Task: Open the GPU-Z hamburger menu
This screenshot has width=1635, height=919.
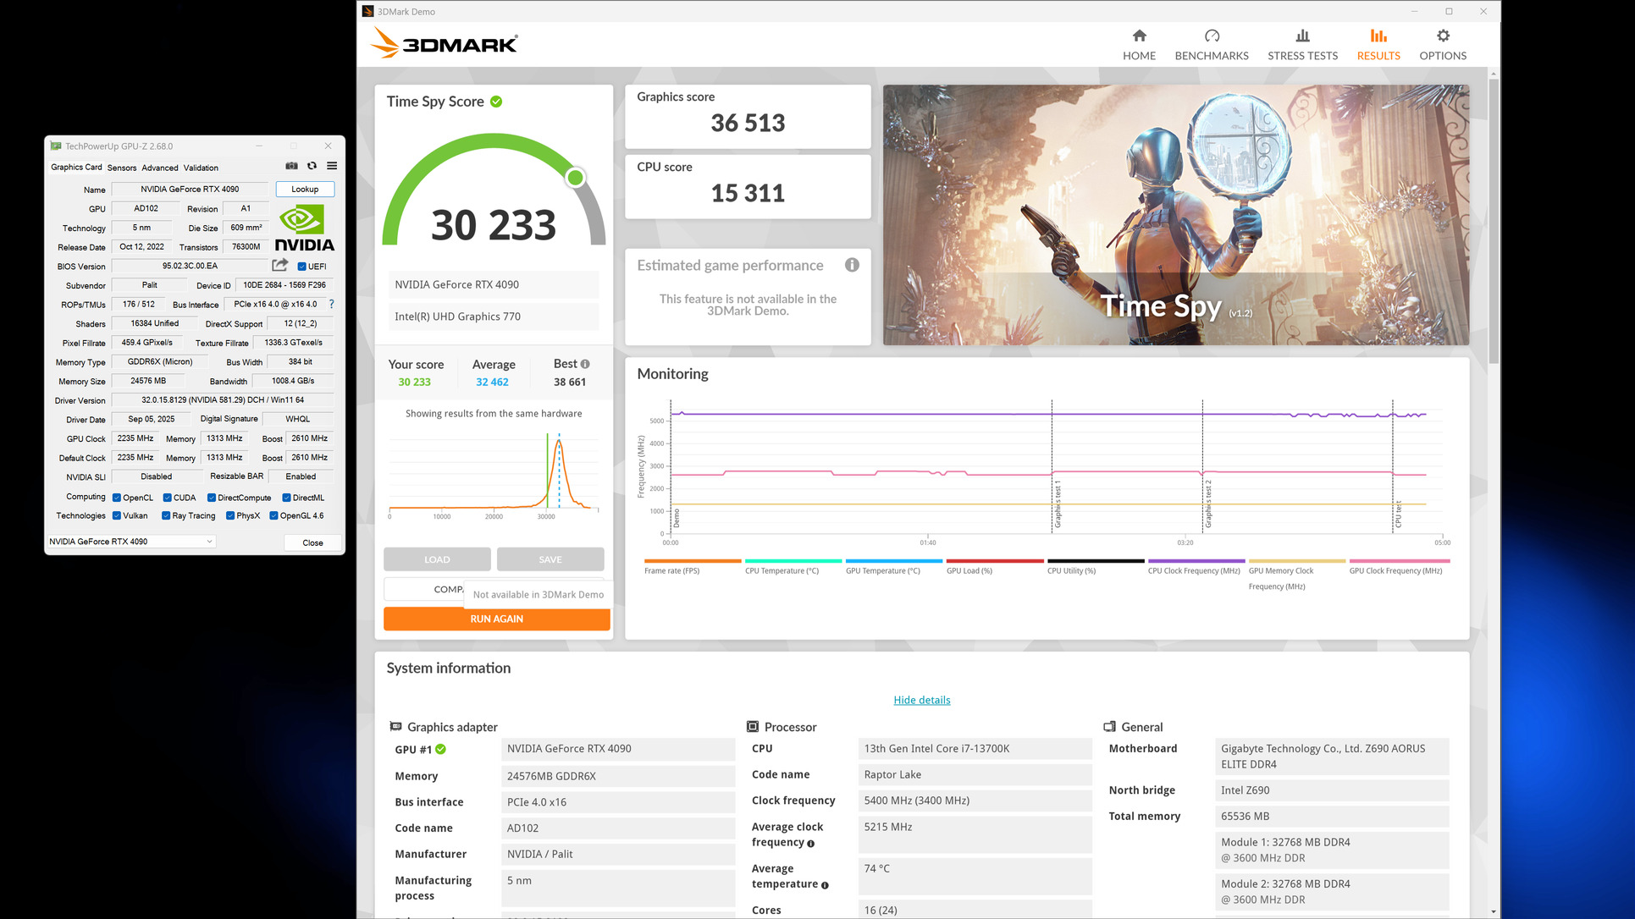Action: pos(332,166)
